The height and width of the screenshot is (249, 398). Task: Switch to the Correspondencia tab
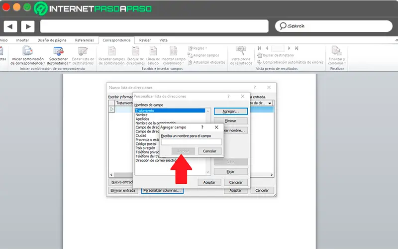(116, 40)
